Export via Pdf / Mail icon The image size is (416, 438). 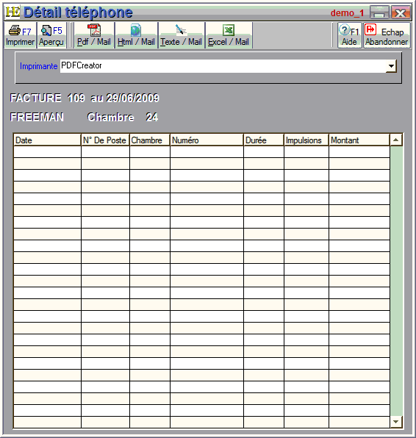(94, 30)
